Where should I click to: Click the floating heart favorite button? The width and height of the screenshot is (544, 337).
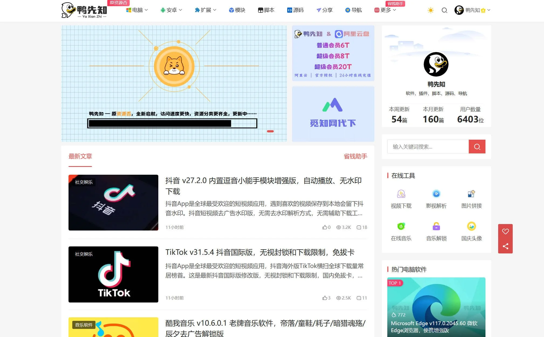505,231
